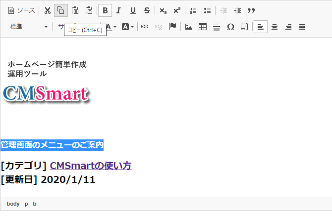Increase indent of paragraph
Screen dimensions: 332x217
237,10
